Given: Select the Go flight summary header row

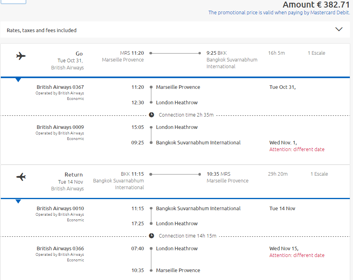Looking at the screenshot, I should (x=175, y=60).
